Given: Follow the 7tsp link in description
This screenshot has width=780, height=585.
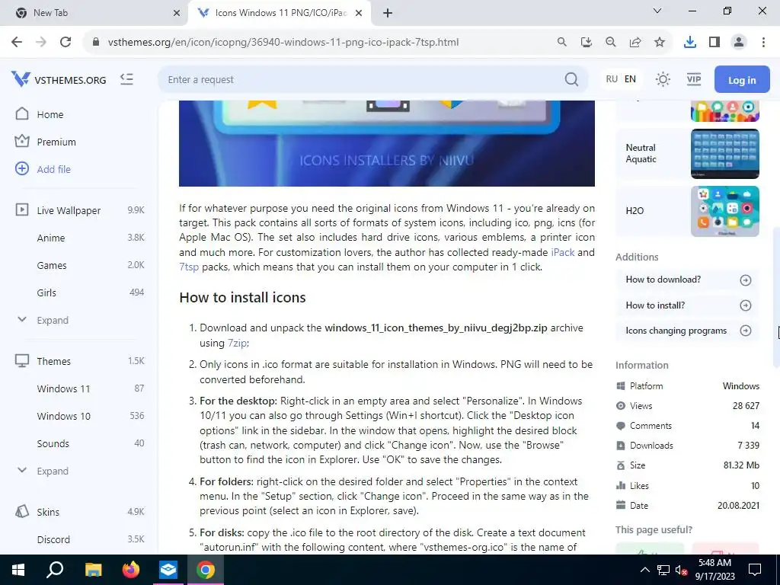Looking at the screenshot, I should (189, 267).
